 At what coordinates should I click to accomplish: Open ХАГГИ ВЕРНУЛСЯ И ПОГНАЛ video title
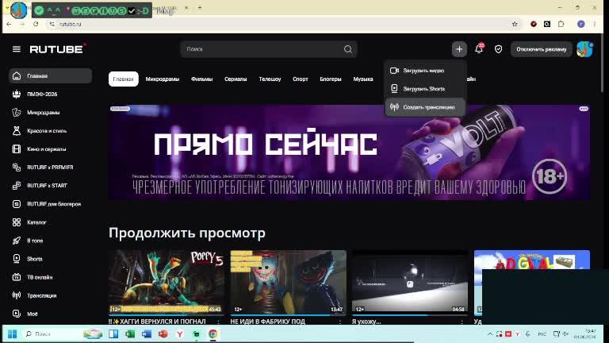tap(157, 322)
